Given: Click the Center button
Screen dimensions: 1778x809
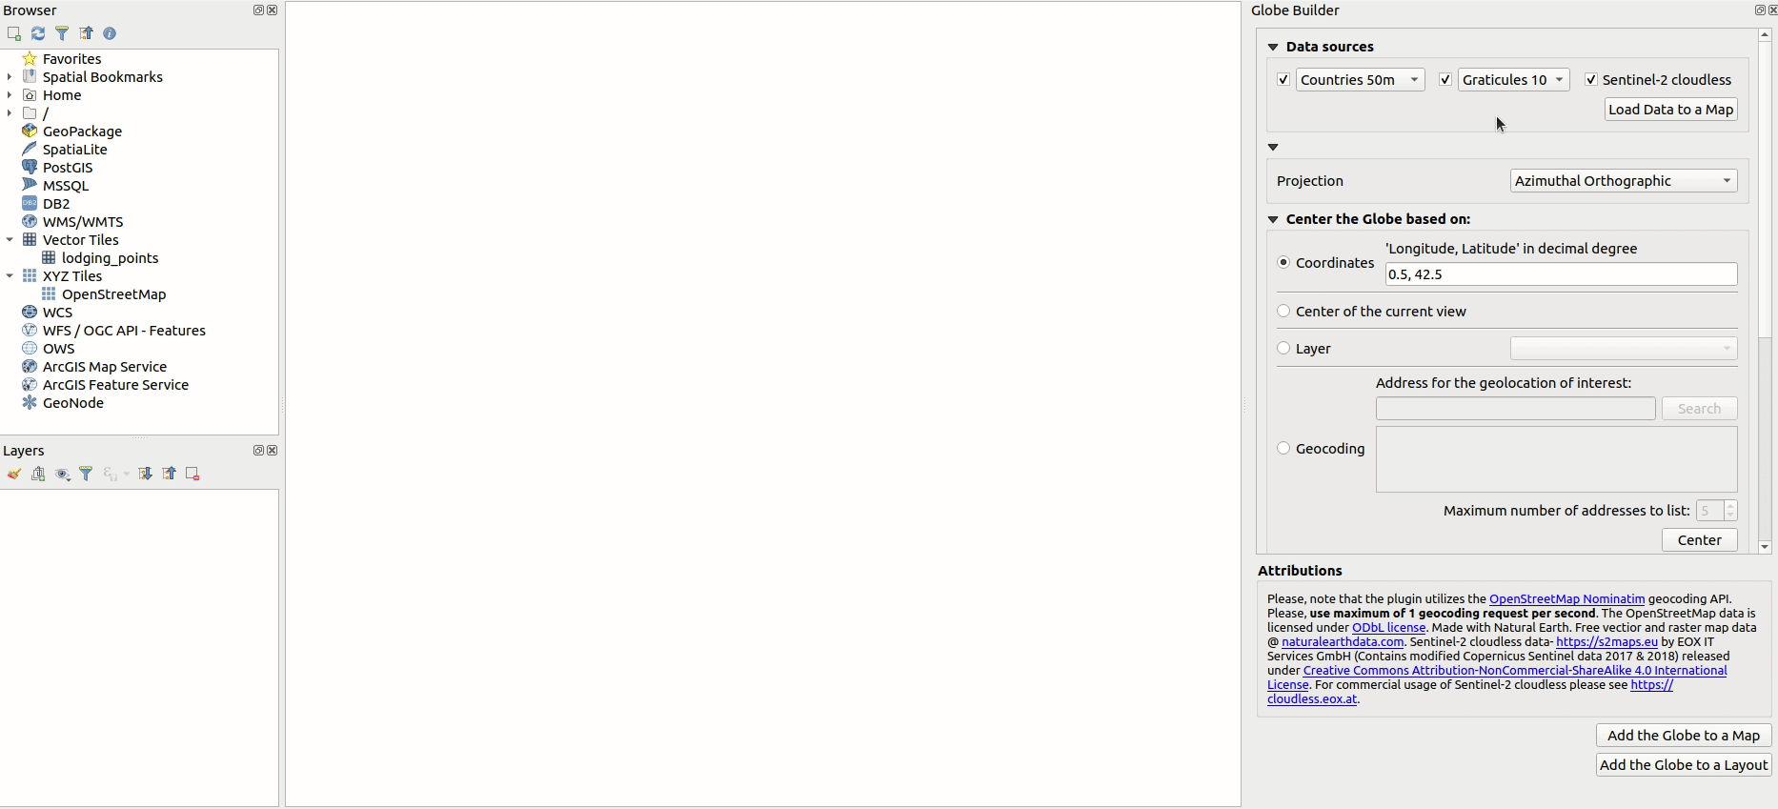Looking at the screenshot, I should tap(1700, 540).
